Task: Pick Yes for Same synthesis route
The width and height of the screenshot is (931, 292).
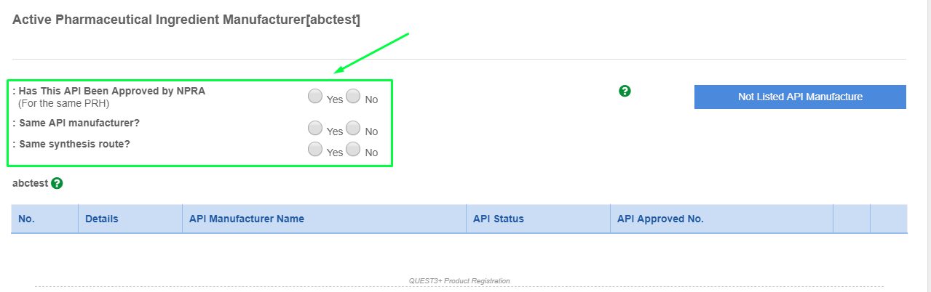Action: 315,149
